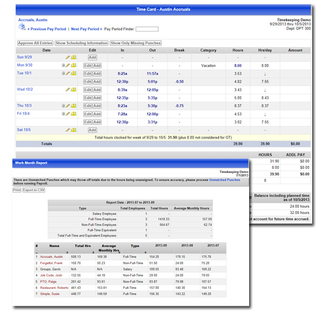Viewport: 327px width, 327px height.
Task: Click the 8:25a In time on Tue 10/1
Action: point(122,74)
